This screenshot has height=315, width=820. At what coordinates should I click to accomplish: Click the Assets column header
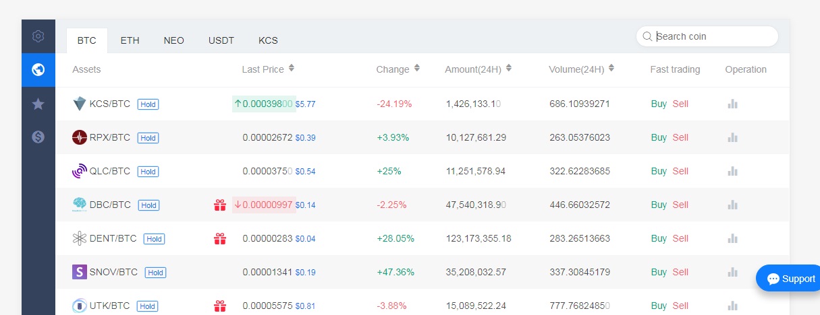(86, 69)
